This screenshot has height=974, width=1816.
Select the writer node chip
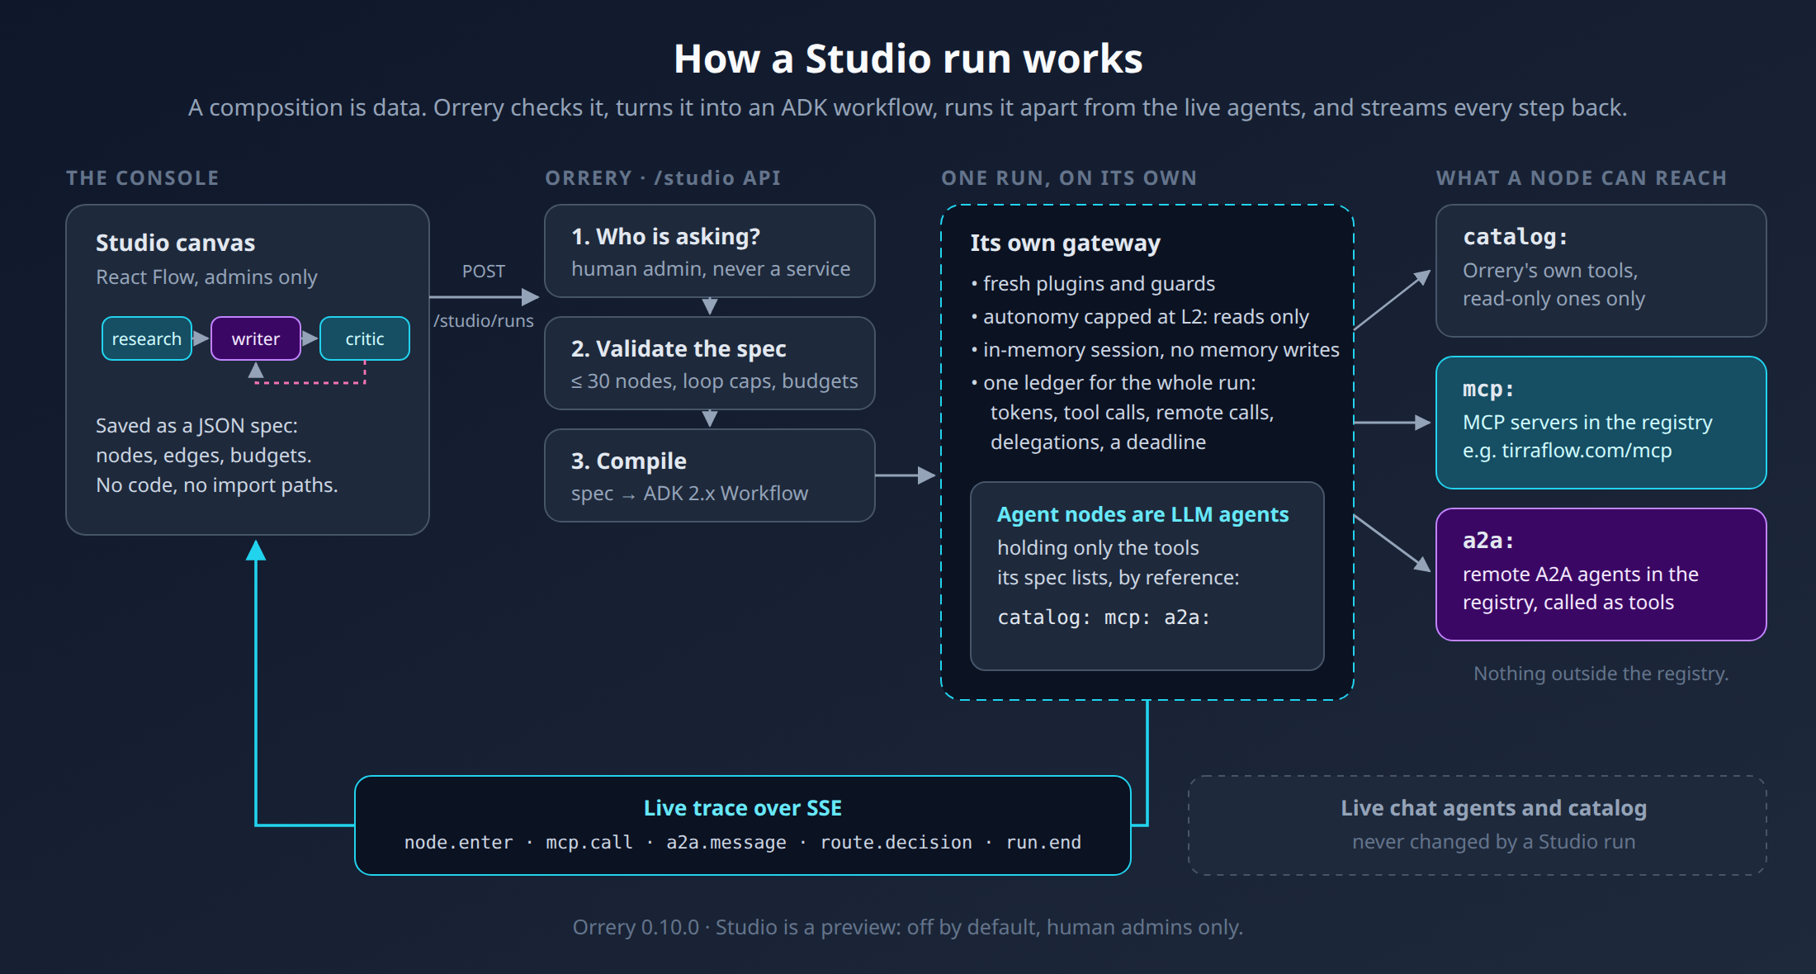point(256,338)
